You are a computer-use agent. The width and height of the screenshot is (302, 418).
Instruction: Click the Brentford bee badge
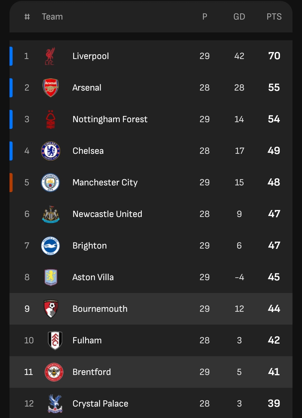tap(54, 372)
